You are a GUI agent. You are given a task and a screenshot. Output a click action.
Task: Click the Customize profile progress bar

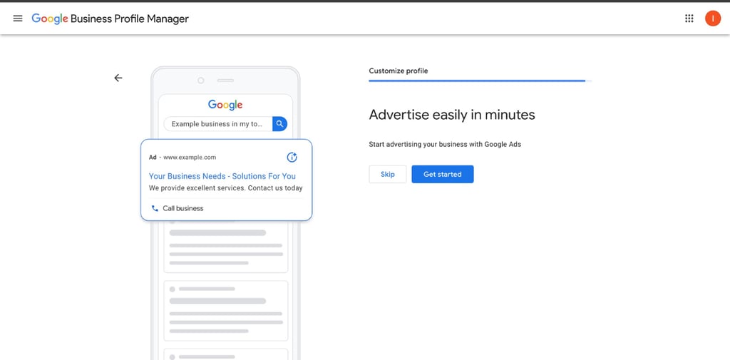(x=480, y=81)
